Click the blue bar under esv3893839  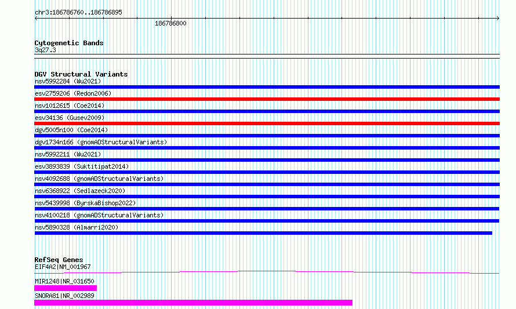click(x=267, y=172)
